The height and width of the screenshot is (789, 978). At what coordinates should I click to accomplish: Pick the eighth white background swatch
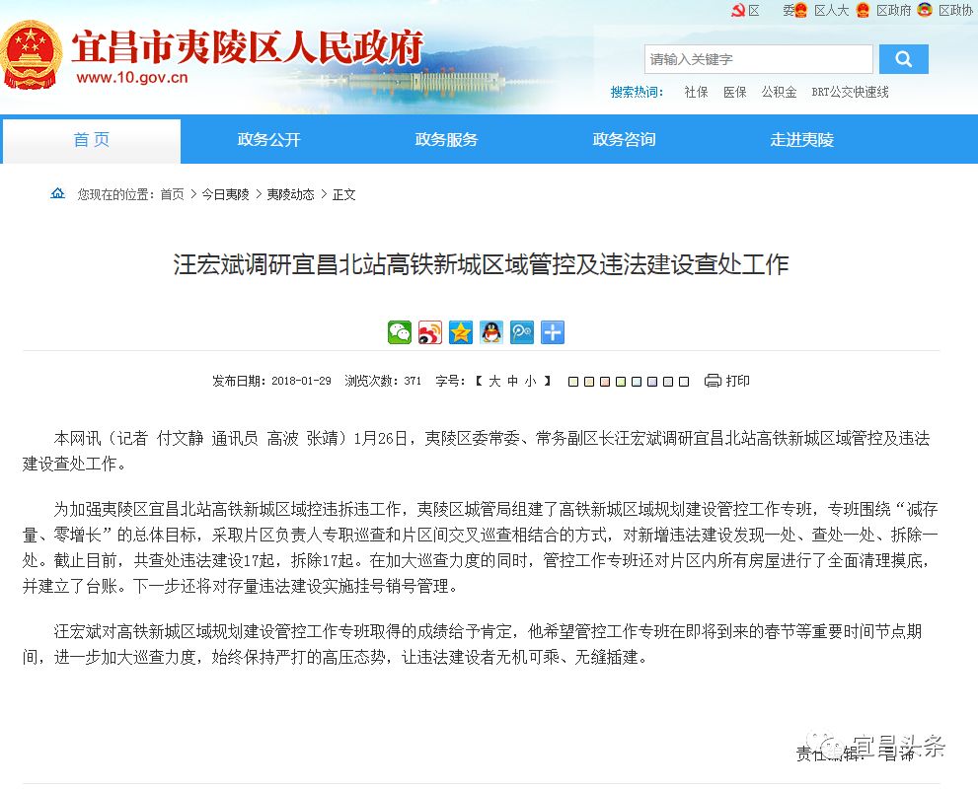(684, 382)
